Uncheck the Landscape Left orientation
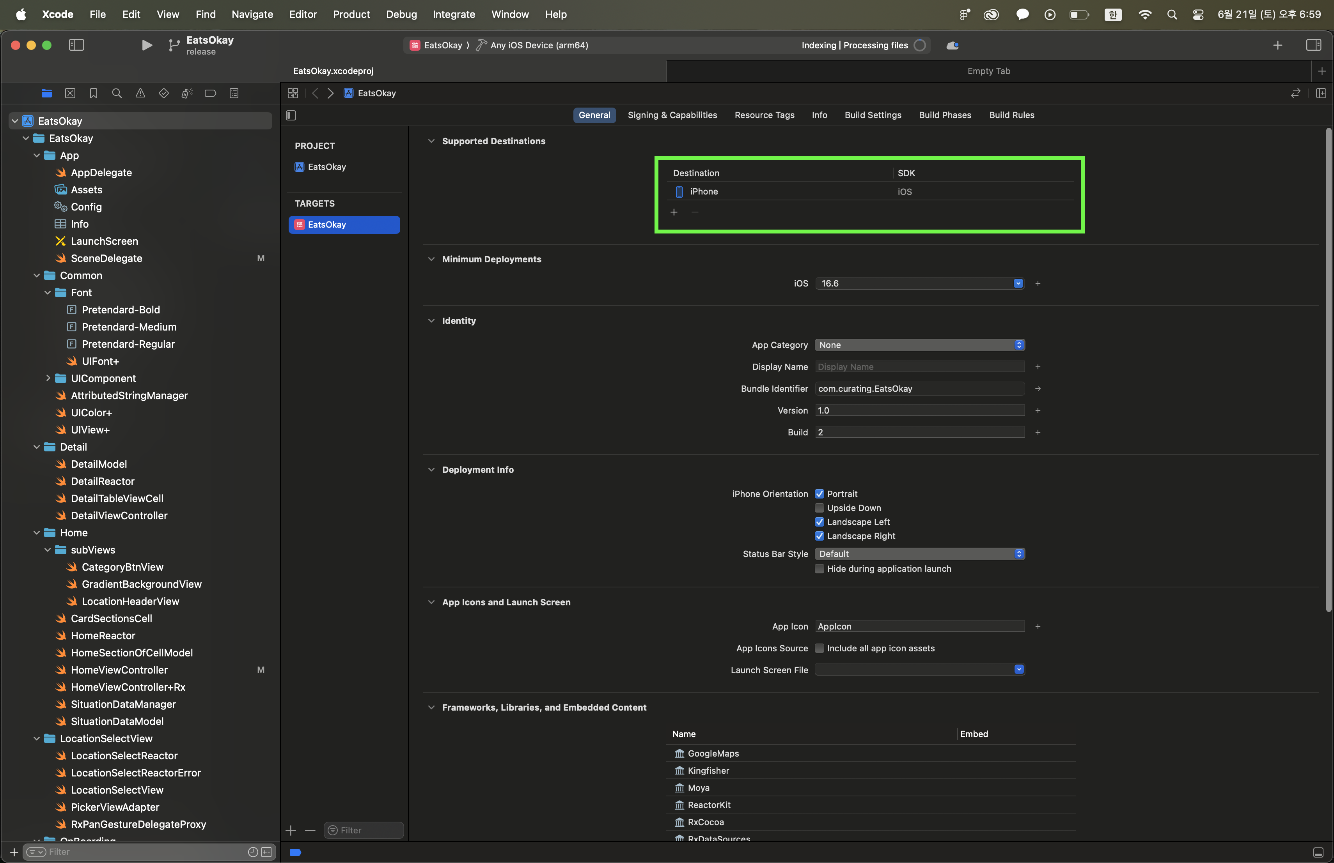The height and width of the screenshot is (863, 1334). pyautogui.click(x=819, y=522)
